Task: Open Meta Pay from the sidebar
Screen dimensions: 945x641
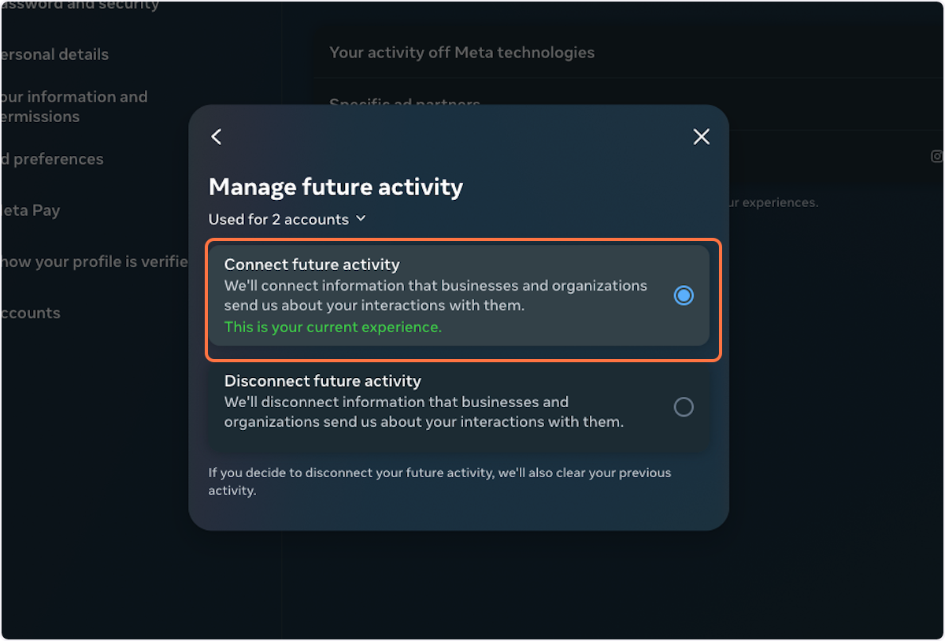Action: (x=30, y=210)
